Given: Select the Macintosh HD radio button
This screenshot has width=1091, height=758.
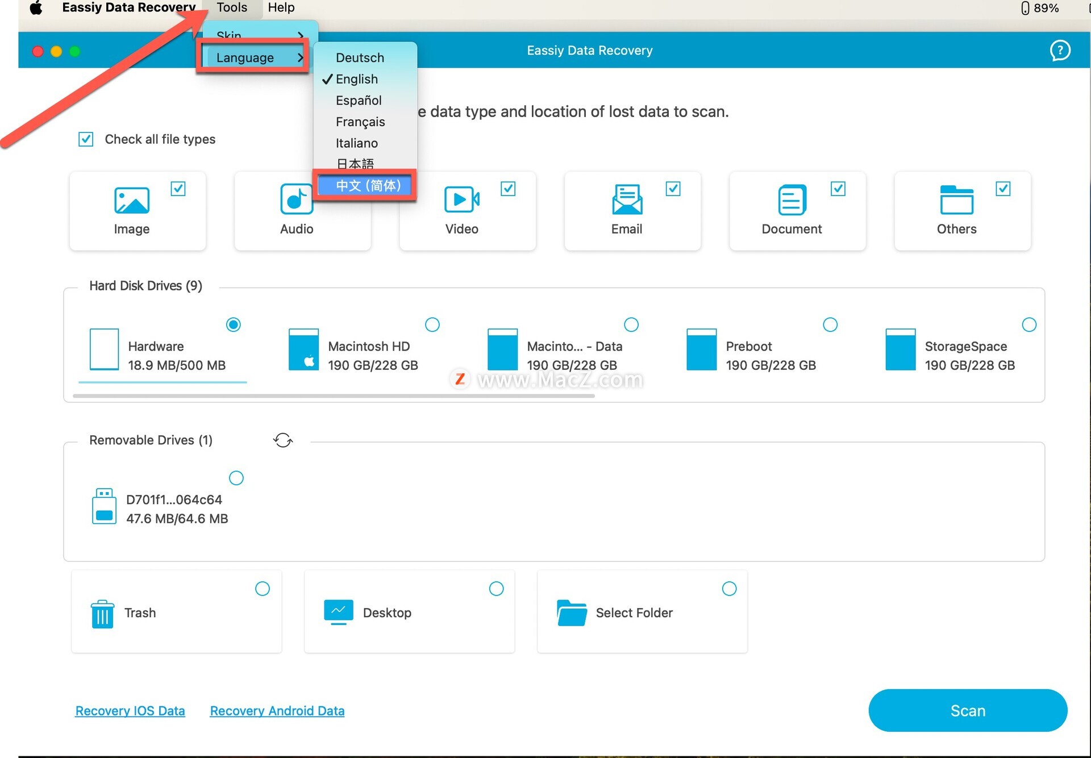Looking at the screenshot, I should pyautogui.click(x=432, y=324).
